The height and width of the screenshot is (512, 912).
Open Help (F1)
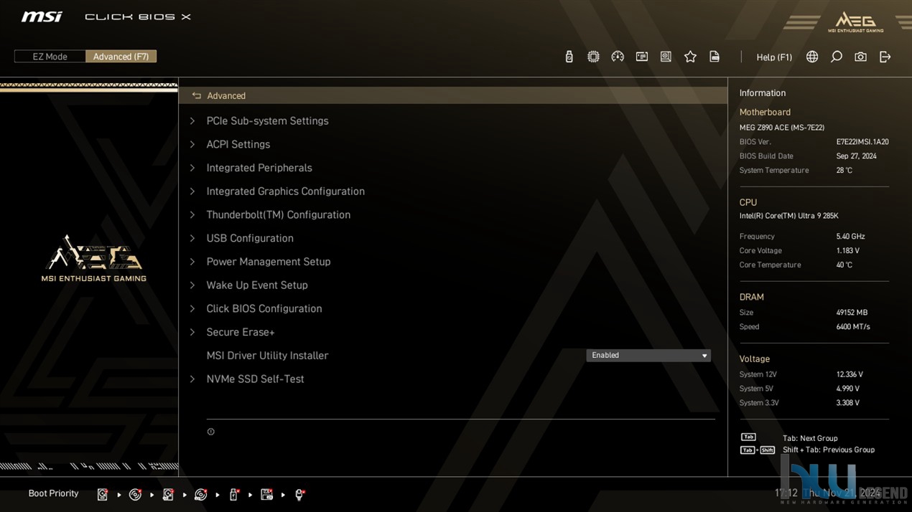point(774,57)
